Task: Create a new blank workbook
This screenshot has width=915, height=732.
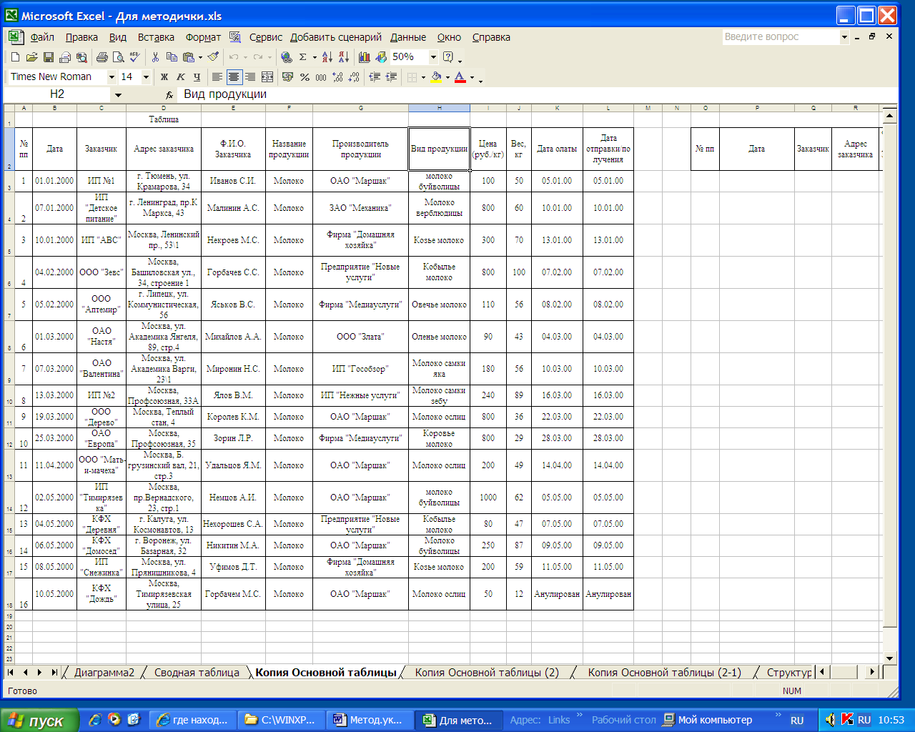Action: [16, 57]
